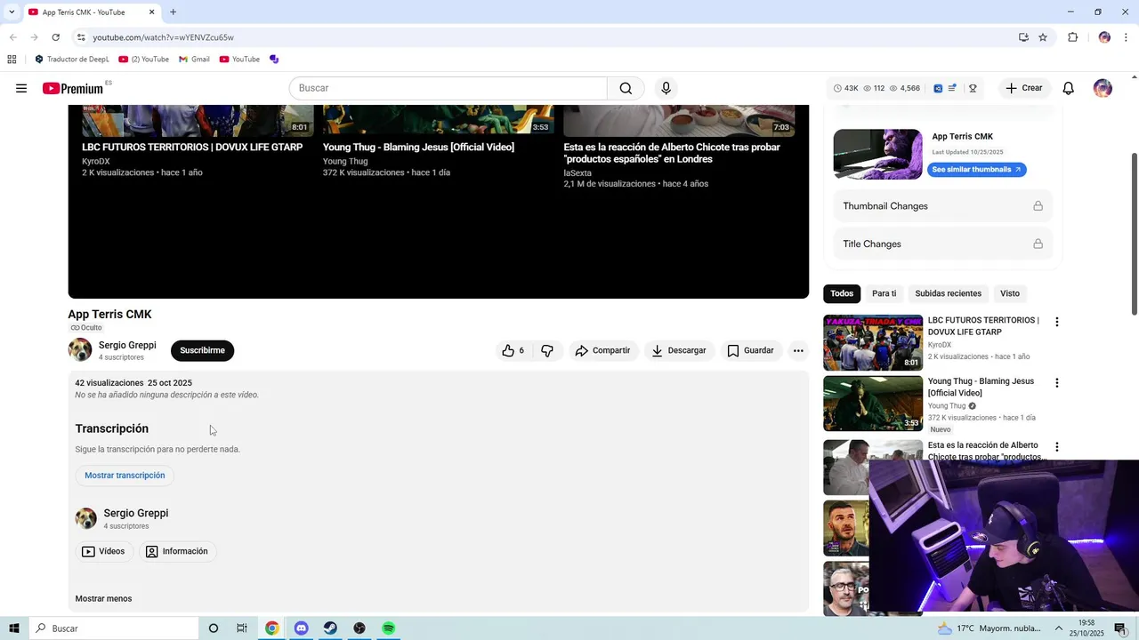Image resolution: width=1139 pixels, height=640 pixels.
Task: Open Discord from the taskbar
Action: point(301,628)
